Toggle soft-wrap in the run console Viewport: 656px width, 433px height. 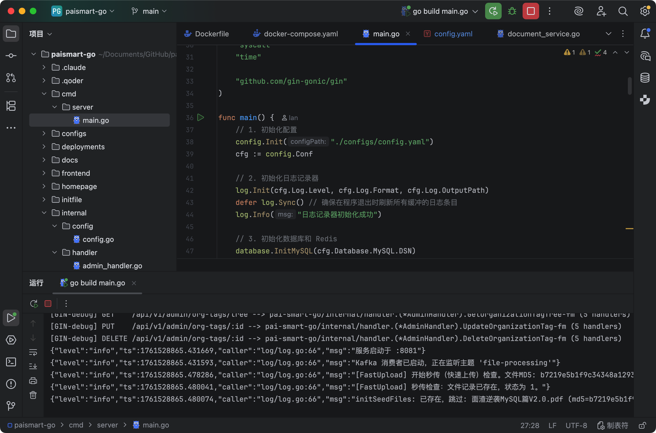click(33, 352)
